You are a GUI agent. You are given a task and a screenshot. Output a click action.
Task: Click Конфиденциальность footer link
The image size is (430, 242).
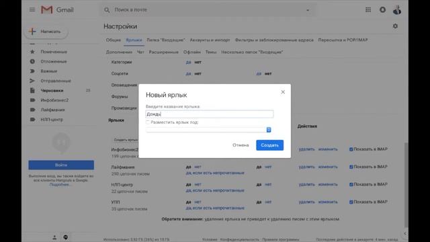pos(240,239)
